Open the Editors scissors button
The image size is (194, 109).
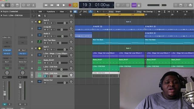coord(33,5)
